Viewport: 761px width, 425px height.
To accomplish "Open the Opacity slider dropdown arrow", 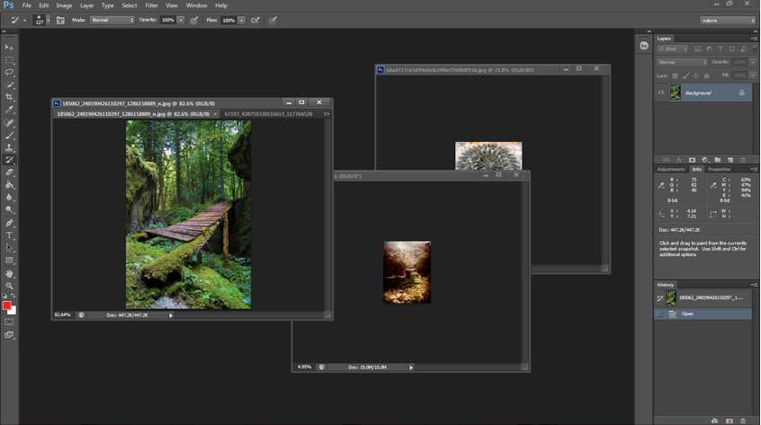I will click(181, 21).
